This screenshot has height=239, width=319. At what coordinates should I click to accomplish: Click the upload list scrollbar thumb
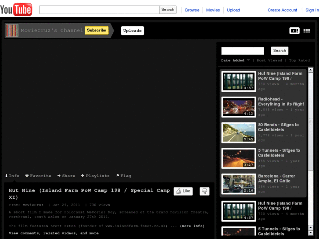tap(311, 121)
